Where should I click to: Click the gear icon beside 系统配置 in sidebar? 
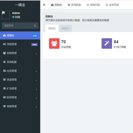point(4,62)
